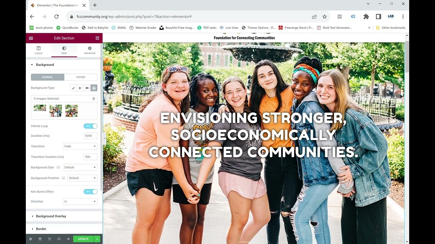Click the LAB extension icon
This screenshot has height=244, width=435.
[390, 16]
